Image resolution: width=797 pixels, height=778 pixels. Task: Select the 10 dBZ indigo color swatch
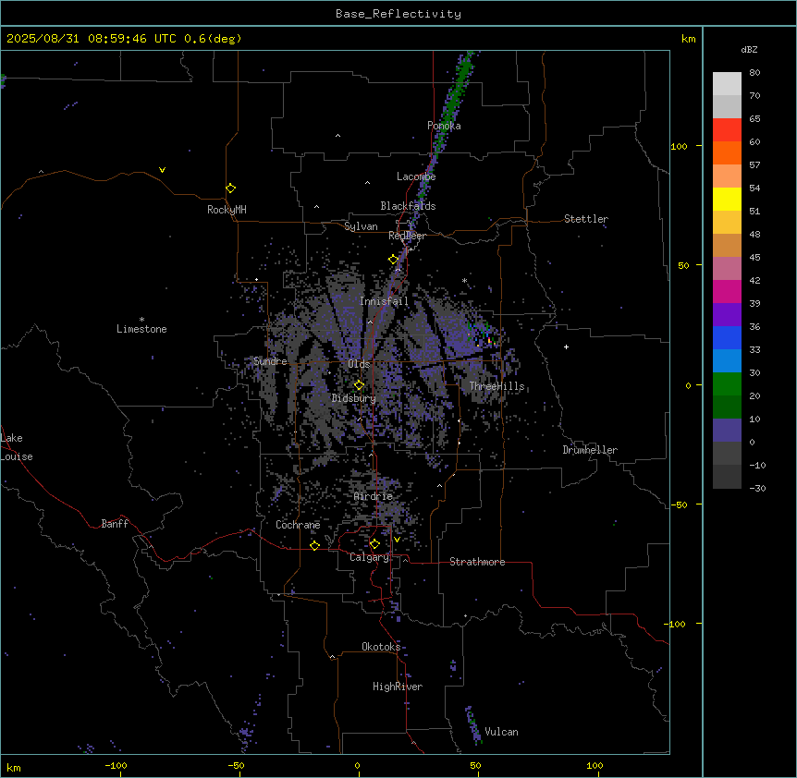(x=727, y=431)
